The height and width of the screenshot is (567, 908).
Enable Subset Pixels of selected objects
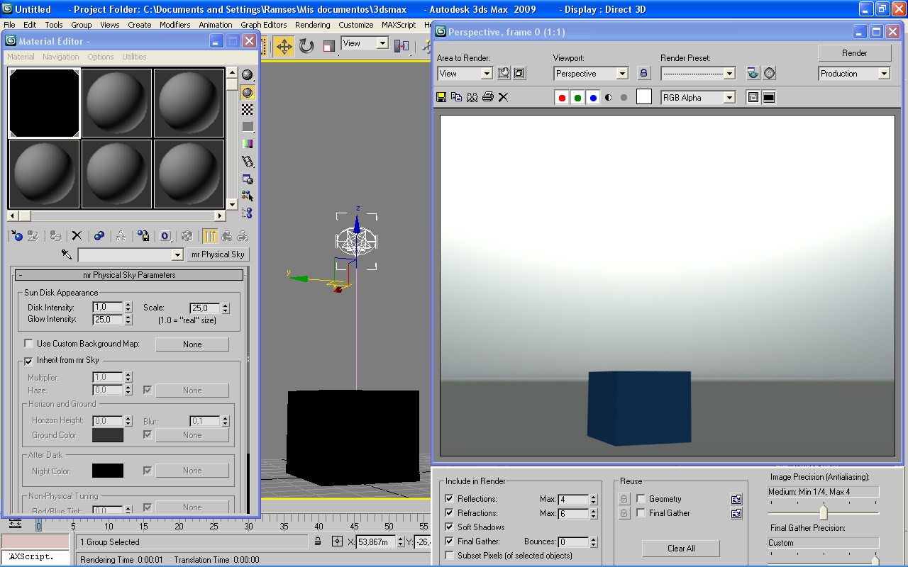(x=449, y=556)
